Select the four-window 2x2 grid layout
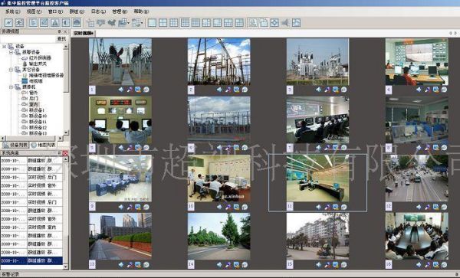The image size is (460, 278). (163, 22)
